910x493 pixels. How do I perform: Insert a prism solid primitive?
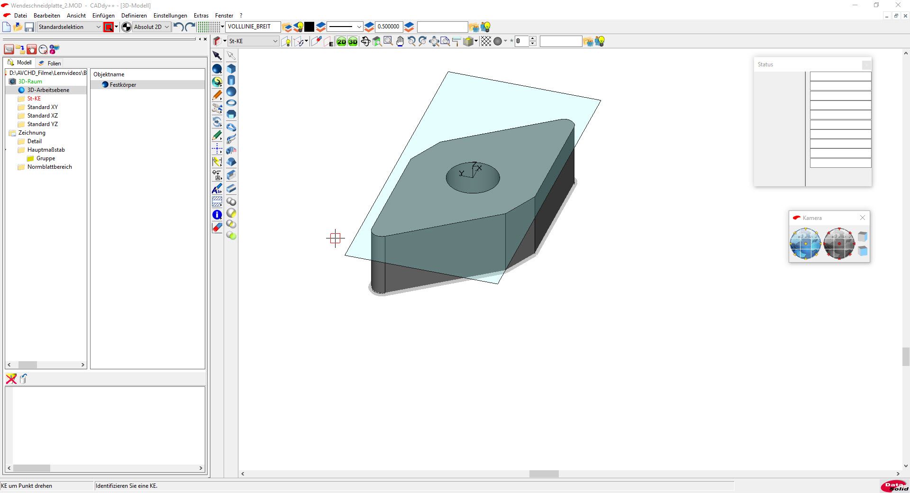point(231,114)
